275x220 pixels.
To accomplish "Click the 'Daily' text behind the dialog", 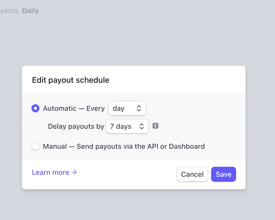I will [30, 11].
